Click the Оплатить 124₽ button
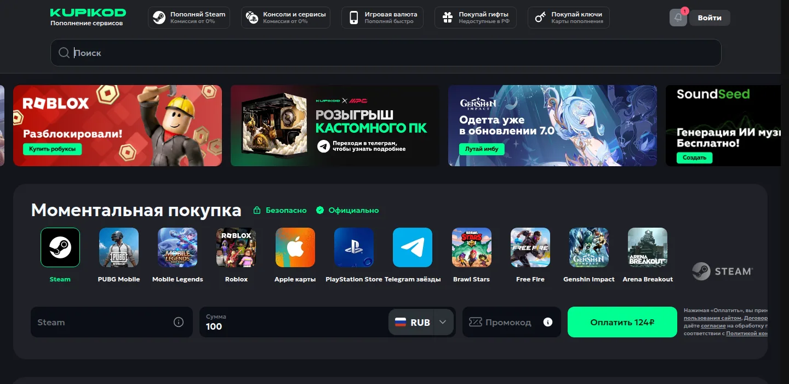The height and width of the screenshot is (384, 789). click(x=622, y=322)
